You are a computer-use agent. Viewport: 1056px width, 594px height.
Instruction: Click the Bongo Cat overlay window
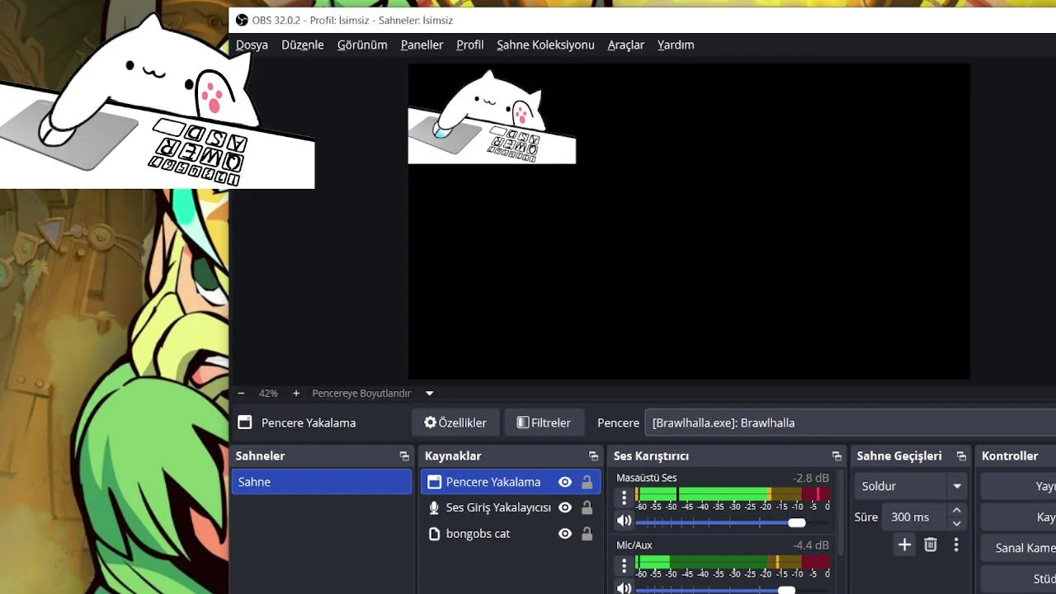pos(157,99)
